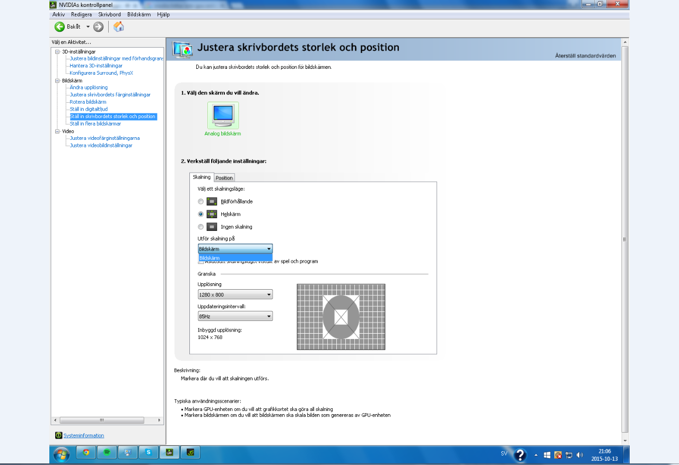
Task: Click the grey forward arrow icon
Action: pos(98,26)
